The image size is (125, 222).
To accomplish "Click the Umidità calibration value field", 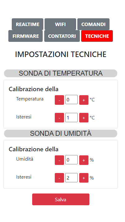I will coord(71,160).
